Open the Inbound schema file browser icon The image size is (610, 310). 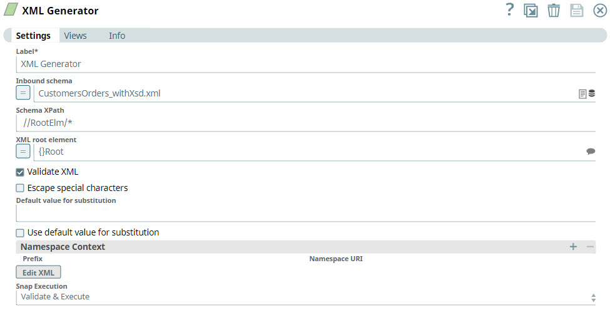point(582,94)
